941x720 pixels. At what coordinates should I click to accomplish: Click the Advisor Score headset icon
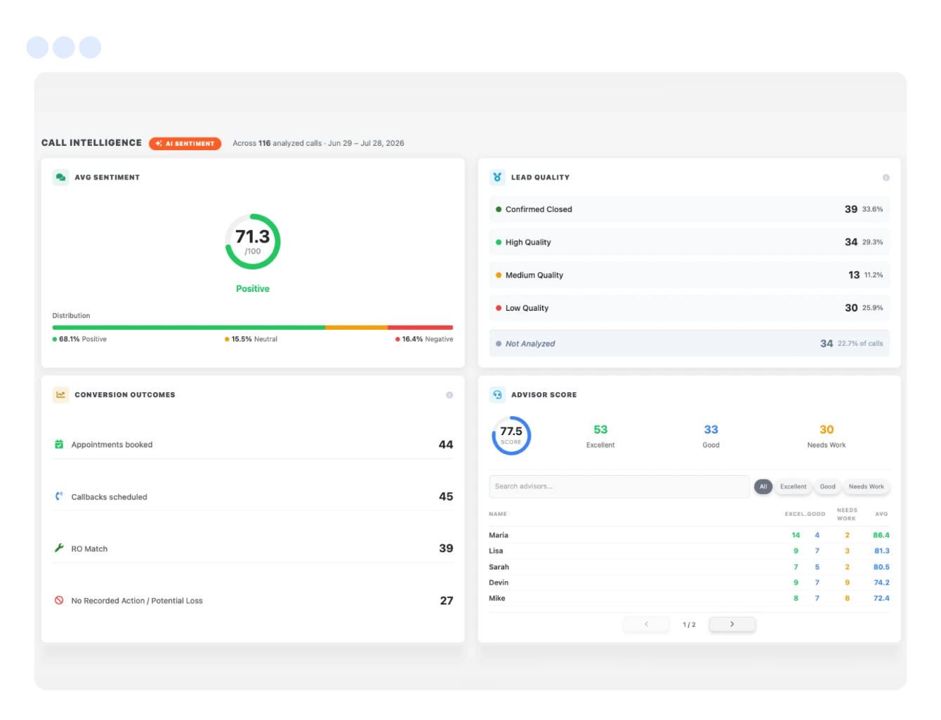pyautogui.click(x=497, y=395)
